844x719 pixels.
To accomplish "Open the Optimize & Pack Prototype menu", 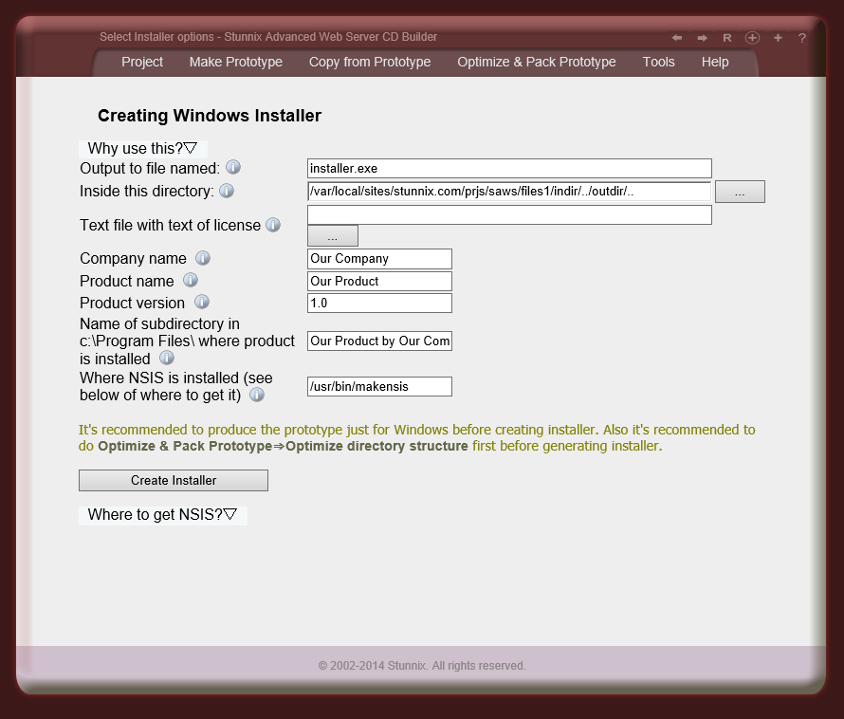I will (537, 62).
